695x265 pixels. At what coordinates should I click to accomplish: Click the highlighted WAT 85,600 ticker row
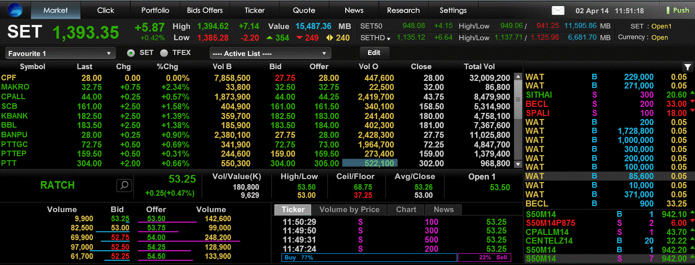coord(609,176)
